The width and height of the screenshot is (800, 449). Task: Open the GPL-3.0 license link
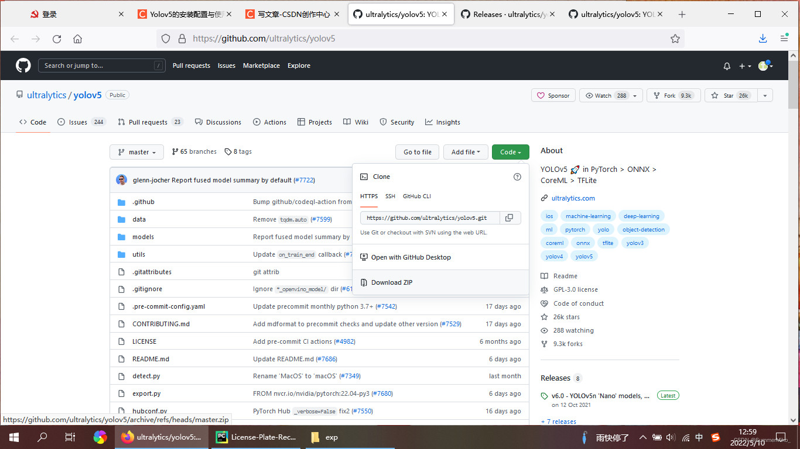coord(576,289)
